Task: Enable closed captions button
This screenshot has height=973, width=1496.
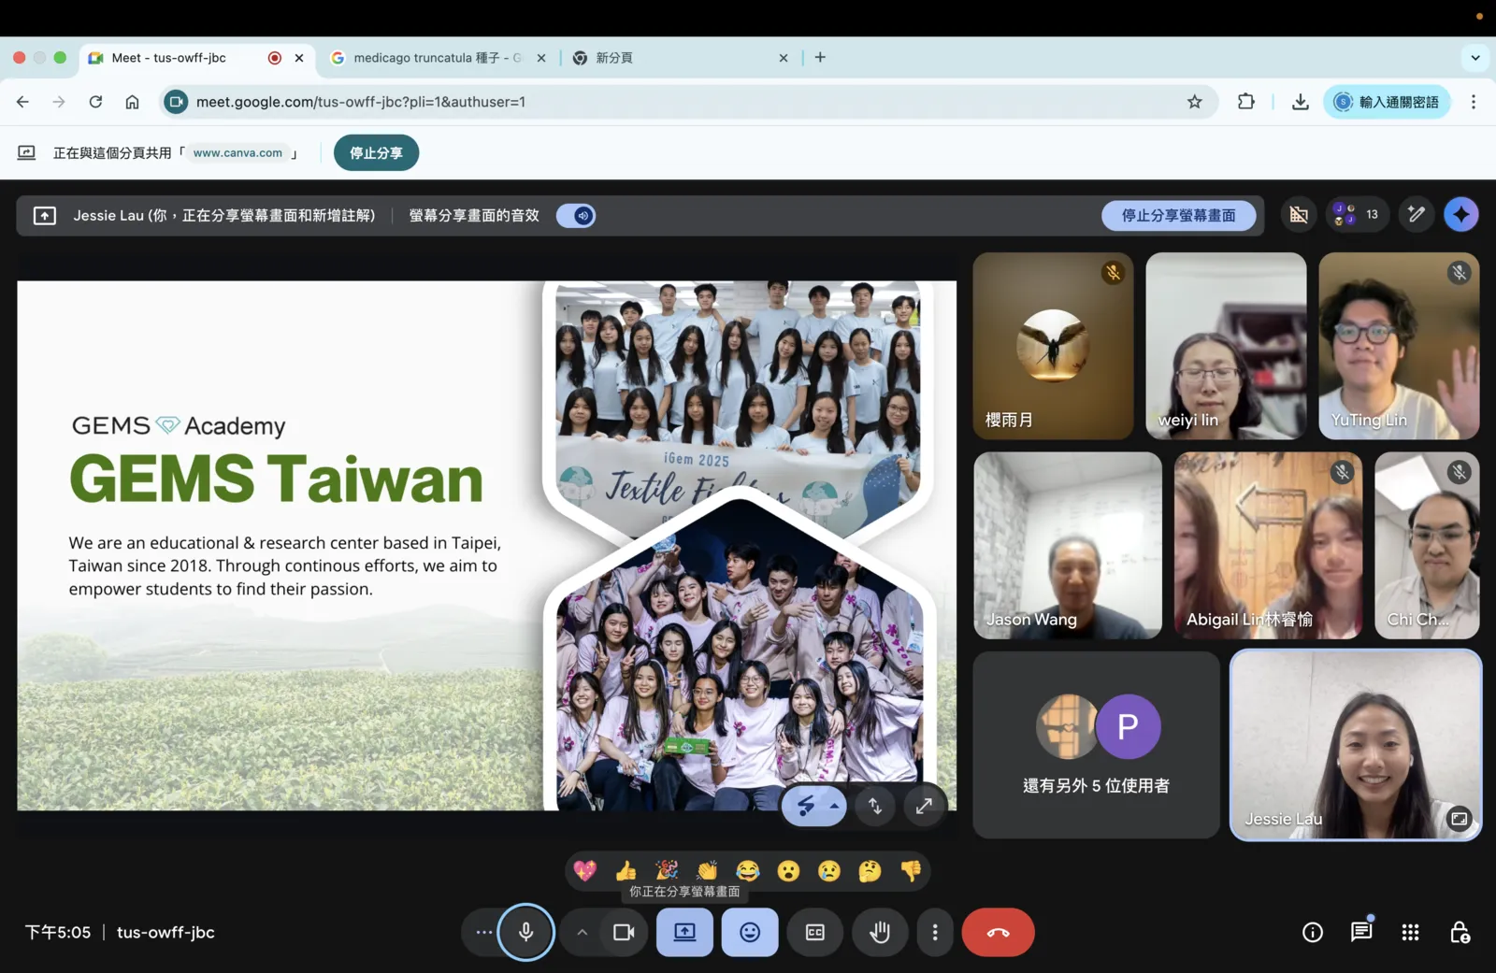Action: (x=814, y=932)
